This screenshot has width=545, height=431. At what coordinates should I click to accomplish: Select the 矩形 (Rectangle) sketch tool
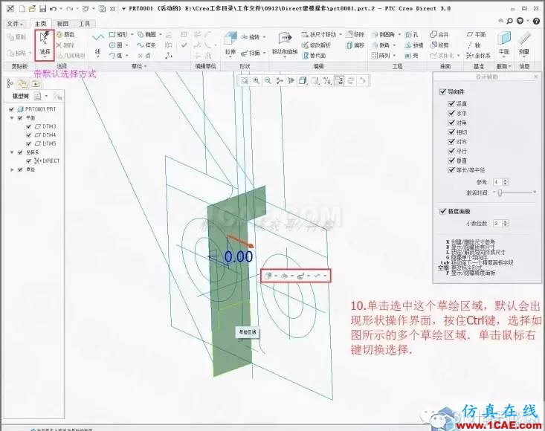[118, 34]
